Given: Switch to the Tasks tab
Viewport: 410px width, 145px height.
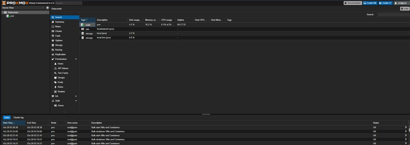Looking at the screenshot, I should click(7, 117).
